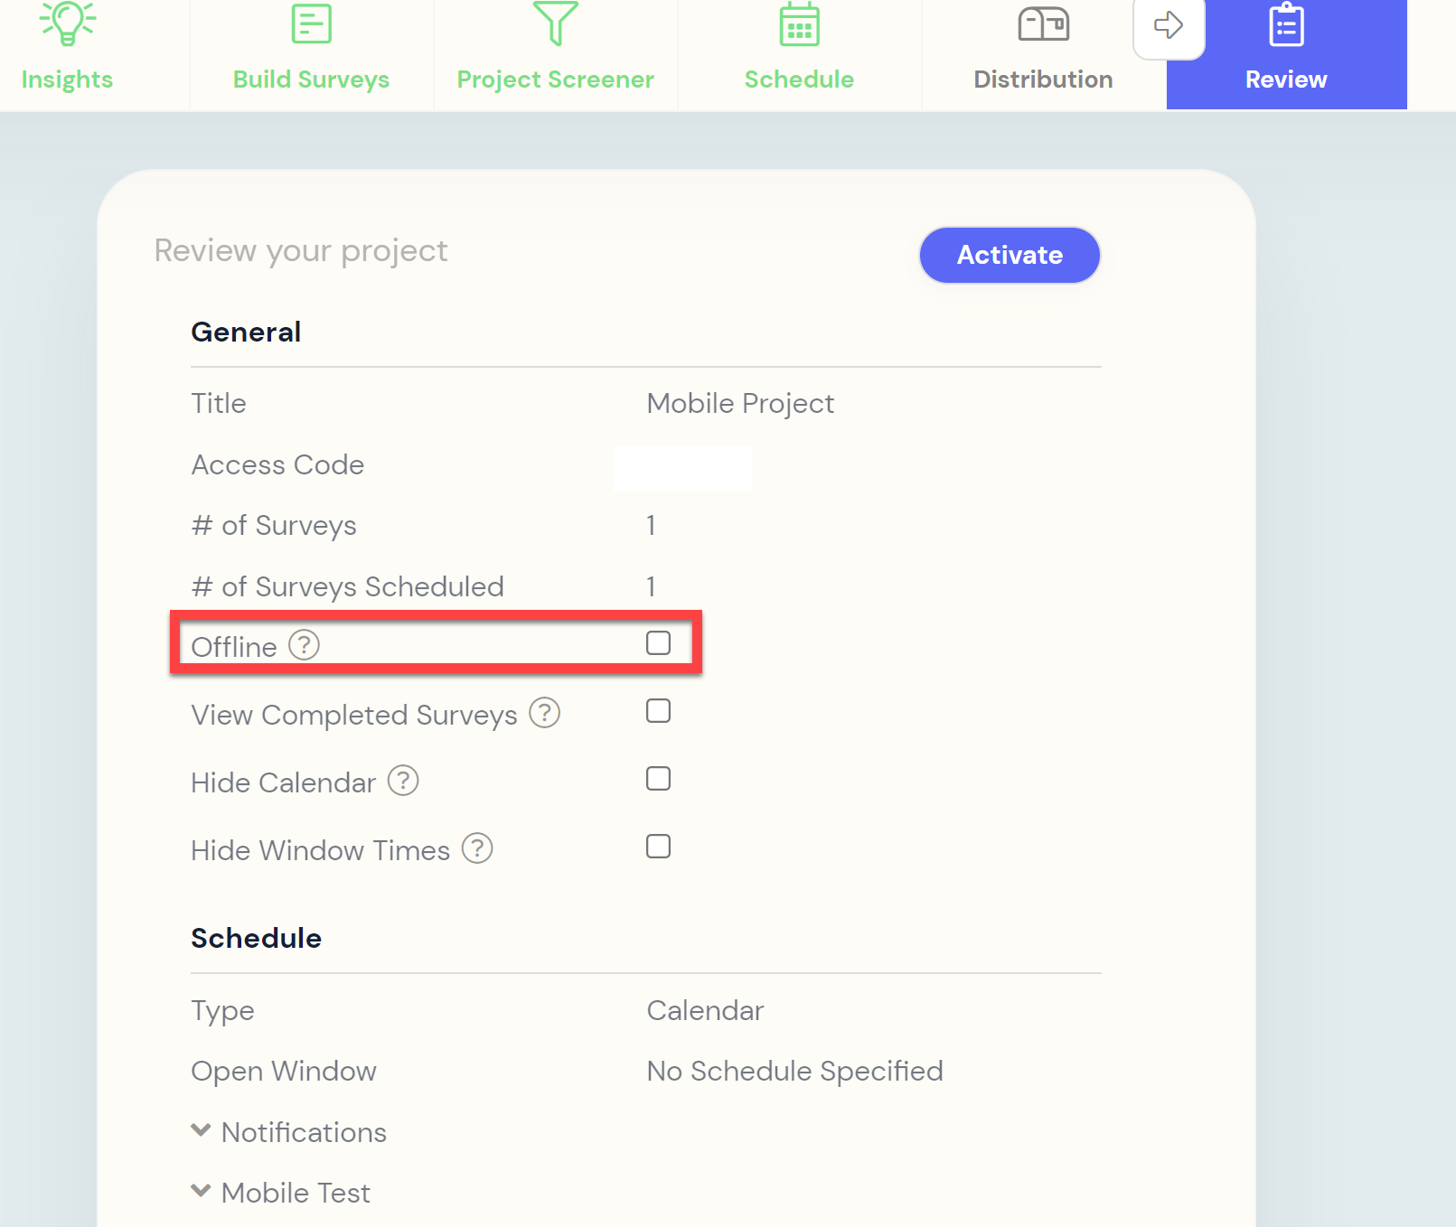Click the blank Access Code field
The height and width of the screenshot is (1227, 1456).
pos(682,468)
